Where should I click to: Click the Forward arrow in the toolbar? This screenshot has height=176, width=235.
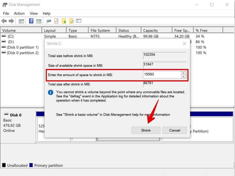click(11, 21)
